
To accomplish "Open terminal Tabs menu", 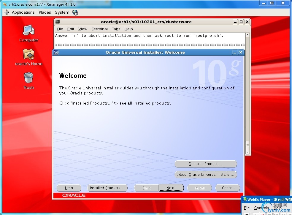I will (x=116, y=29).
